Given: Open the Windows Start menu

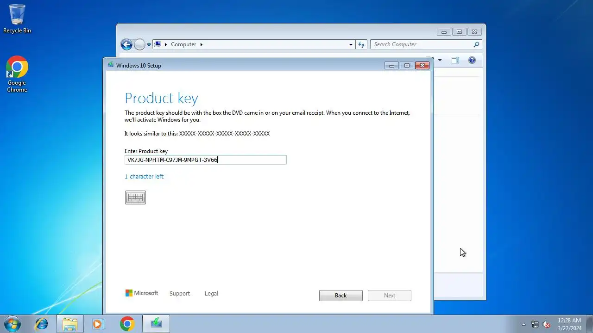Looking at the screenshot, I should click(13, 324).
